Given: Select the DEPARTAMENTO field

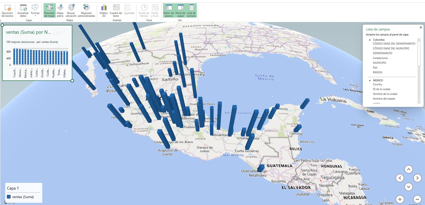Looking at the screenshot, I should [382, 53].
